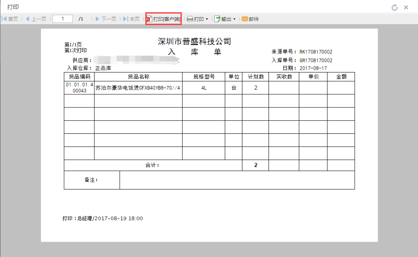418x257 pixels.
Task: Select the 备注 remarks cell
Action: coord(91,180)
